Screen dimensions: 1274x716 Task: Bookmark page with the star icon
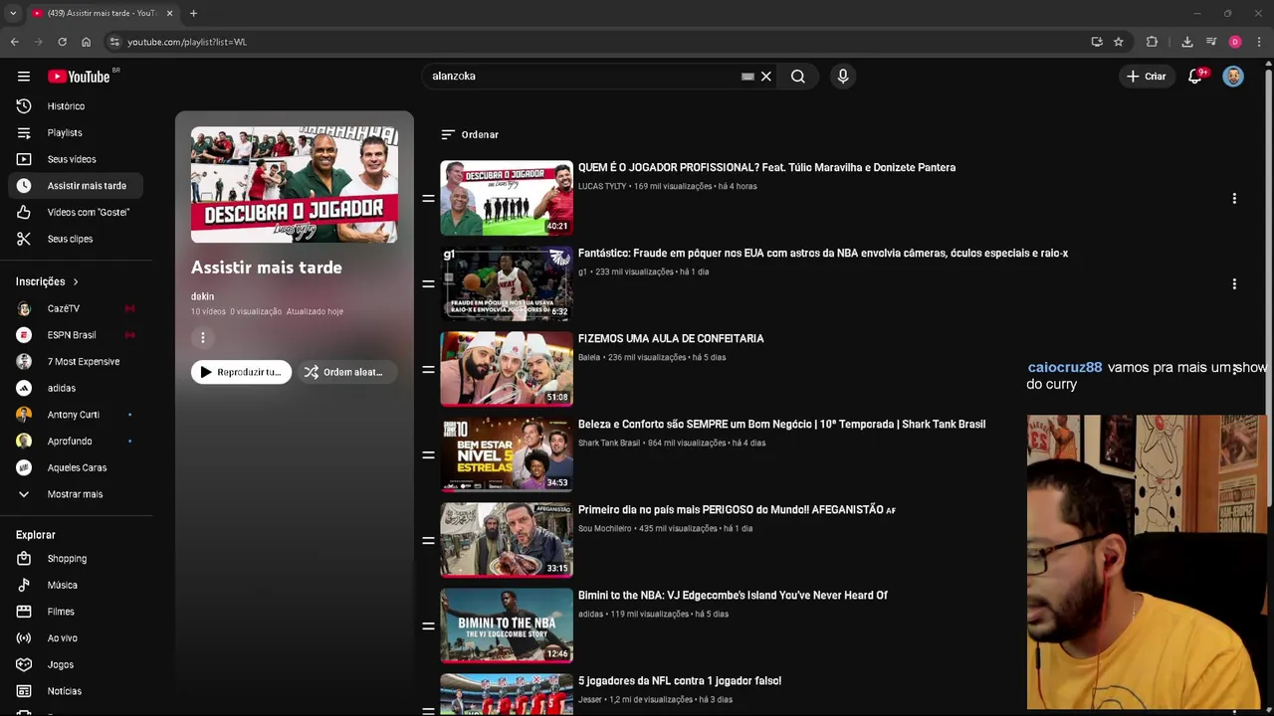click(x=1119, y=42)
